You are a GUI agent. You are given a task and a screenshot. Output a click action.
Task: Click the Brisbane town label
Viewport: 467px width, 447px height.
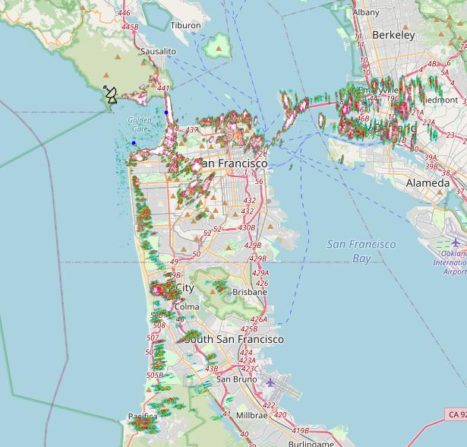[x=250, y=292]
